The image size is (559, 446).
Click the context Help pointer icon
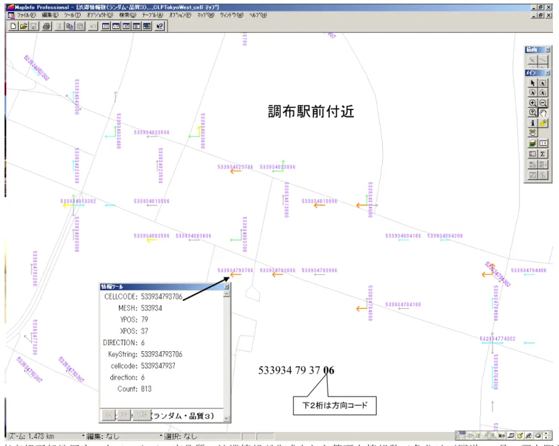click(159, 26)
